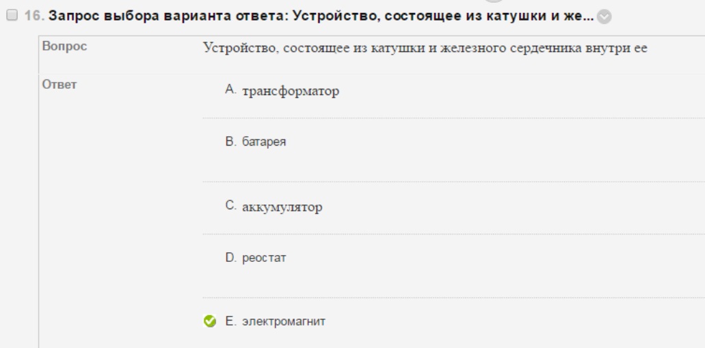
Task: Select answer text 'электромагнит'
Action: 284,321
